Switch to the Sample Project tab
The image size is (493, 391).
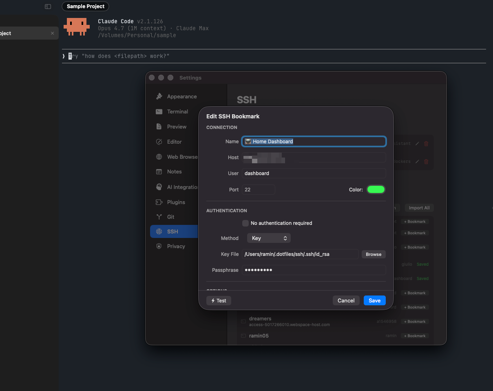86,7
